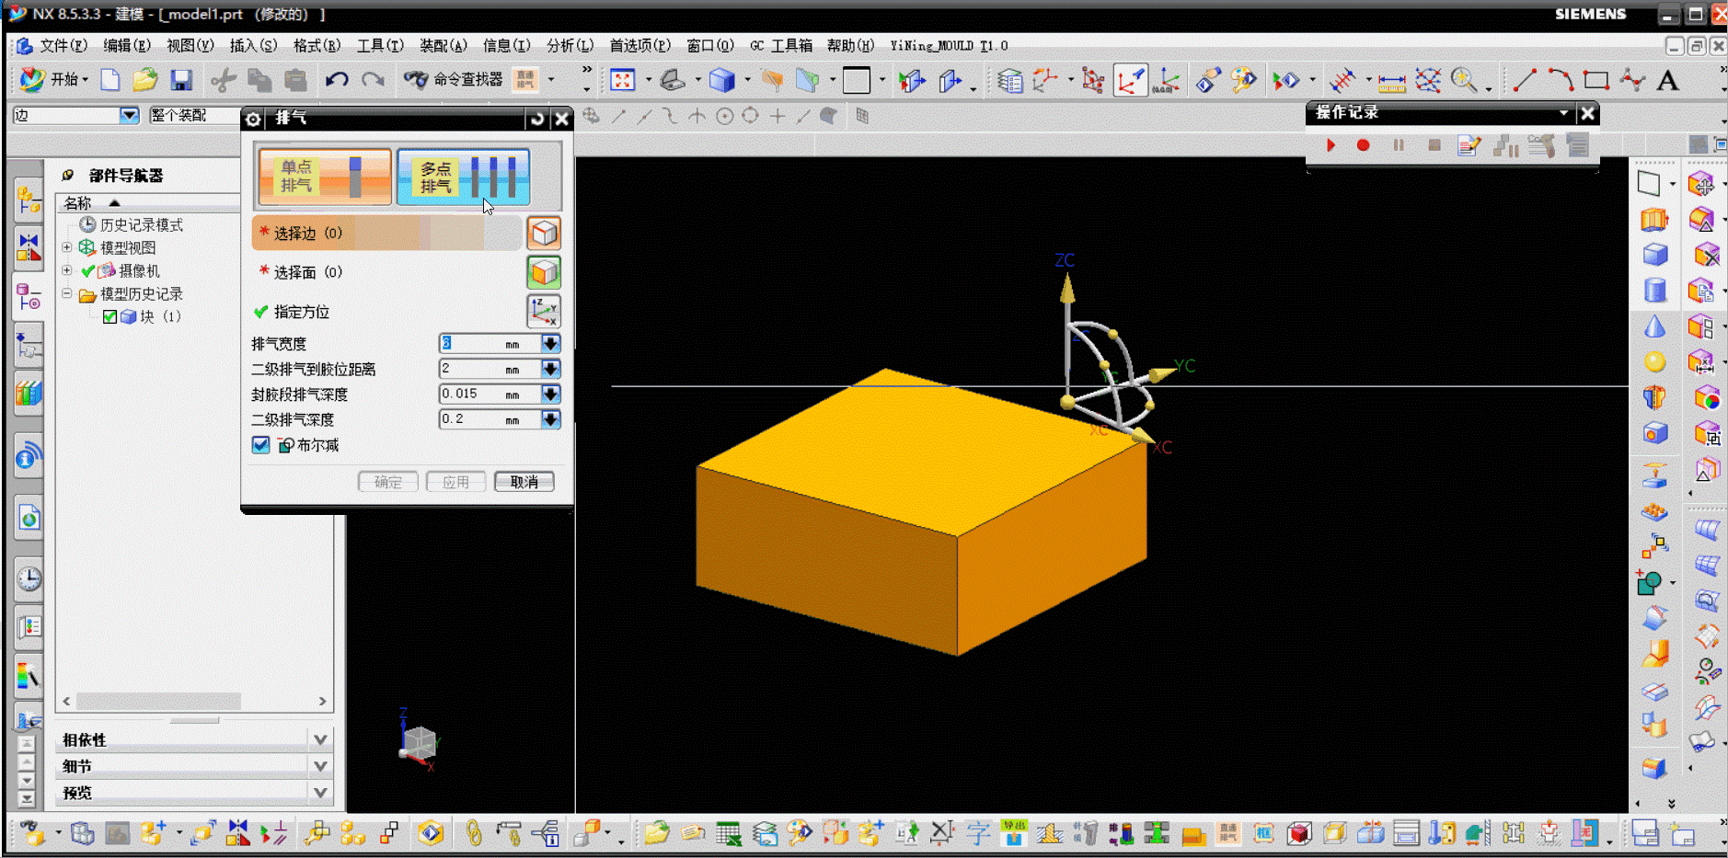Reset the vent dialog with the reset icon

tap(537, 119)
